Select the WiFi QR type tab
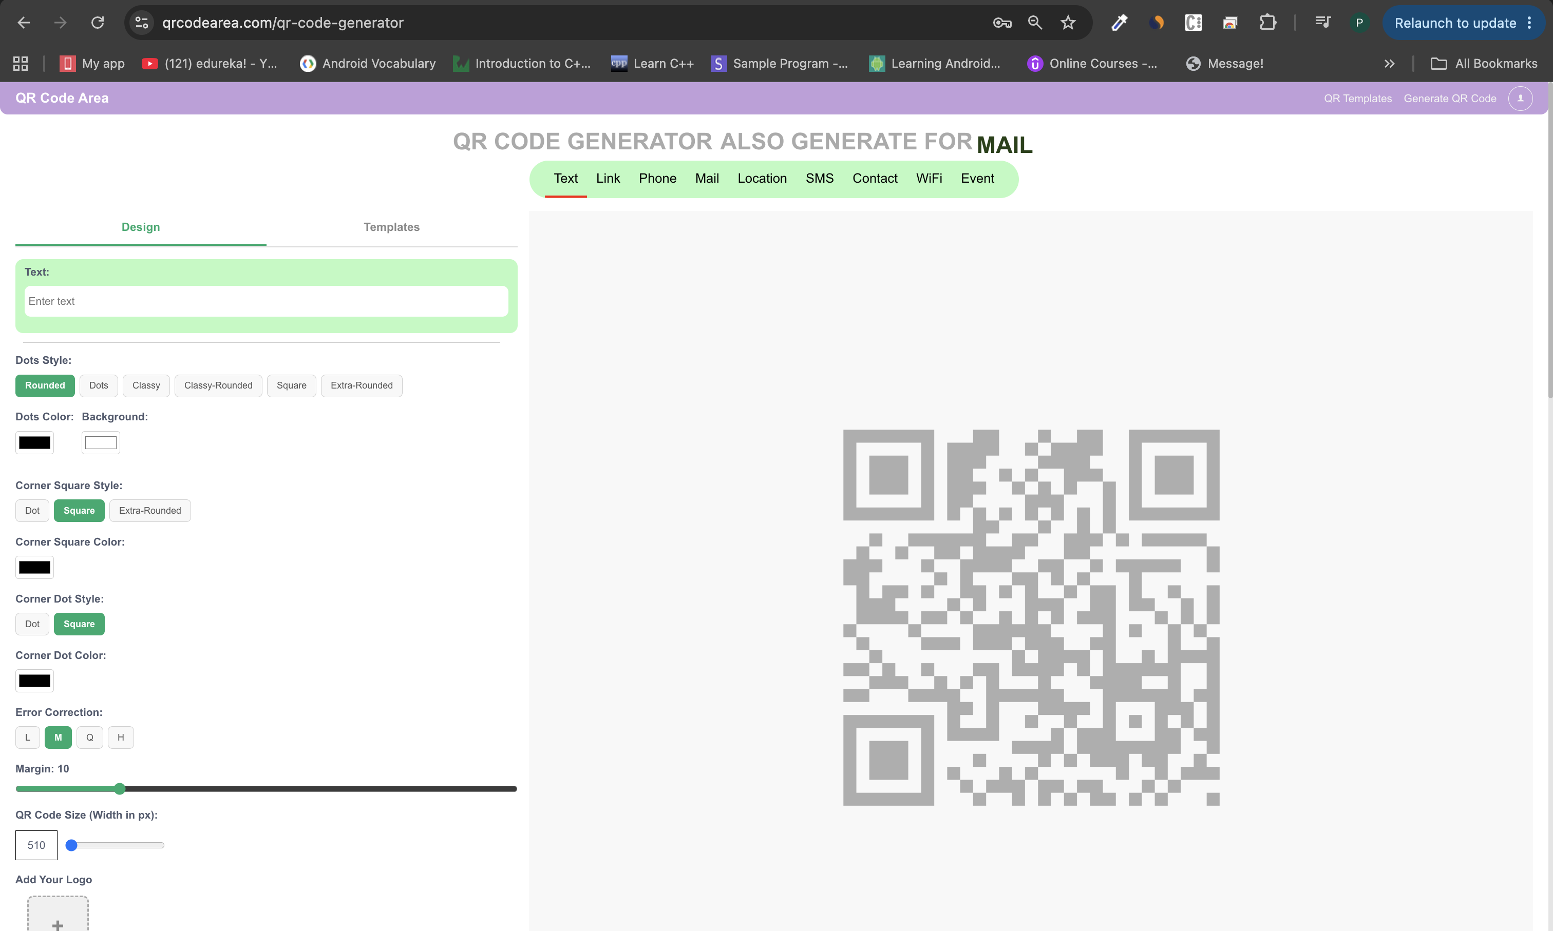Screen dimensions: 1553x931 click(x=929, y=178)
